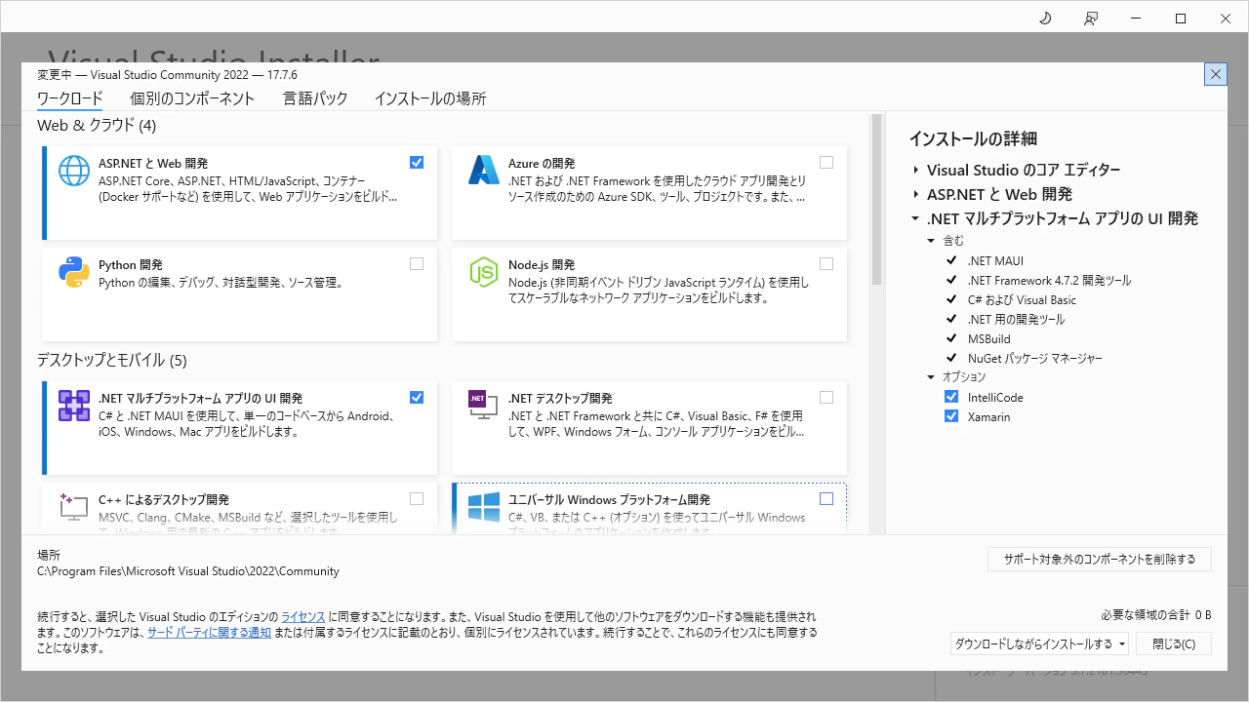This screenshot has height=702, width=1249.
Task: Open the ライセンス link
Action: (x=303, y=617)
